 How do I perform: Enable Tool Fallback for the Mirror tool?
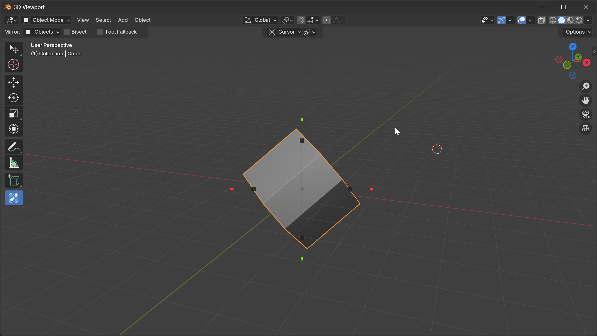pos(100,32)
